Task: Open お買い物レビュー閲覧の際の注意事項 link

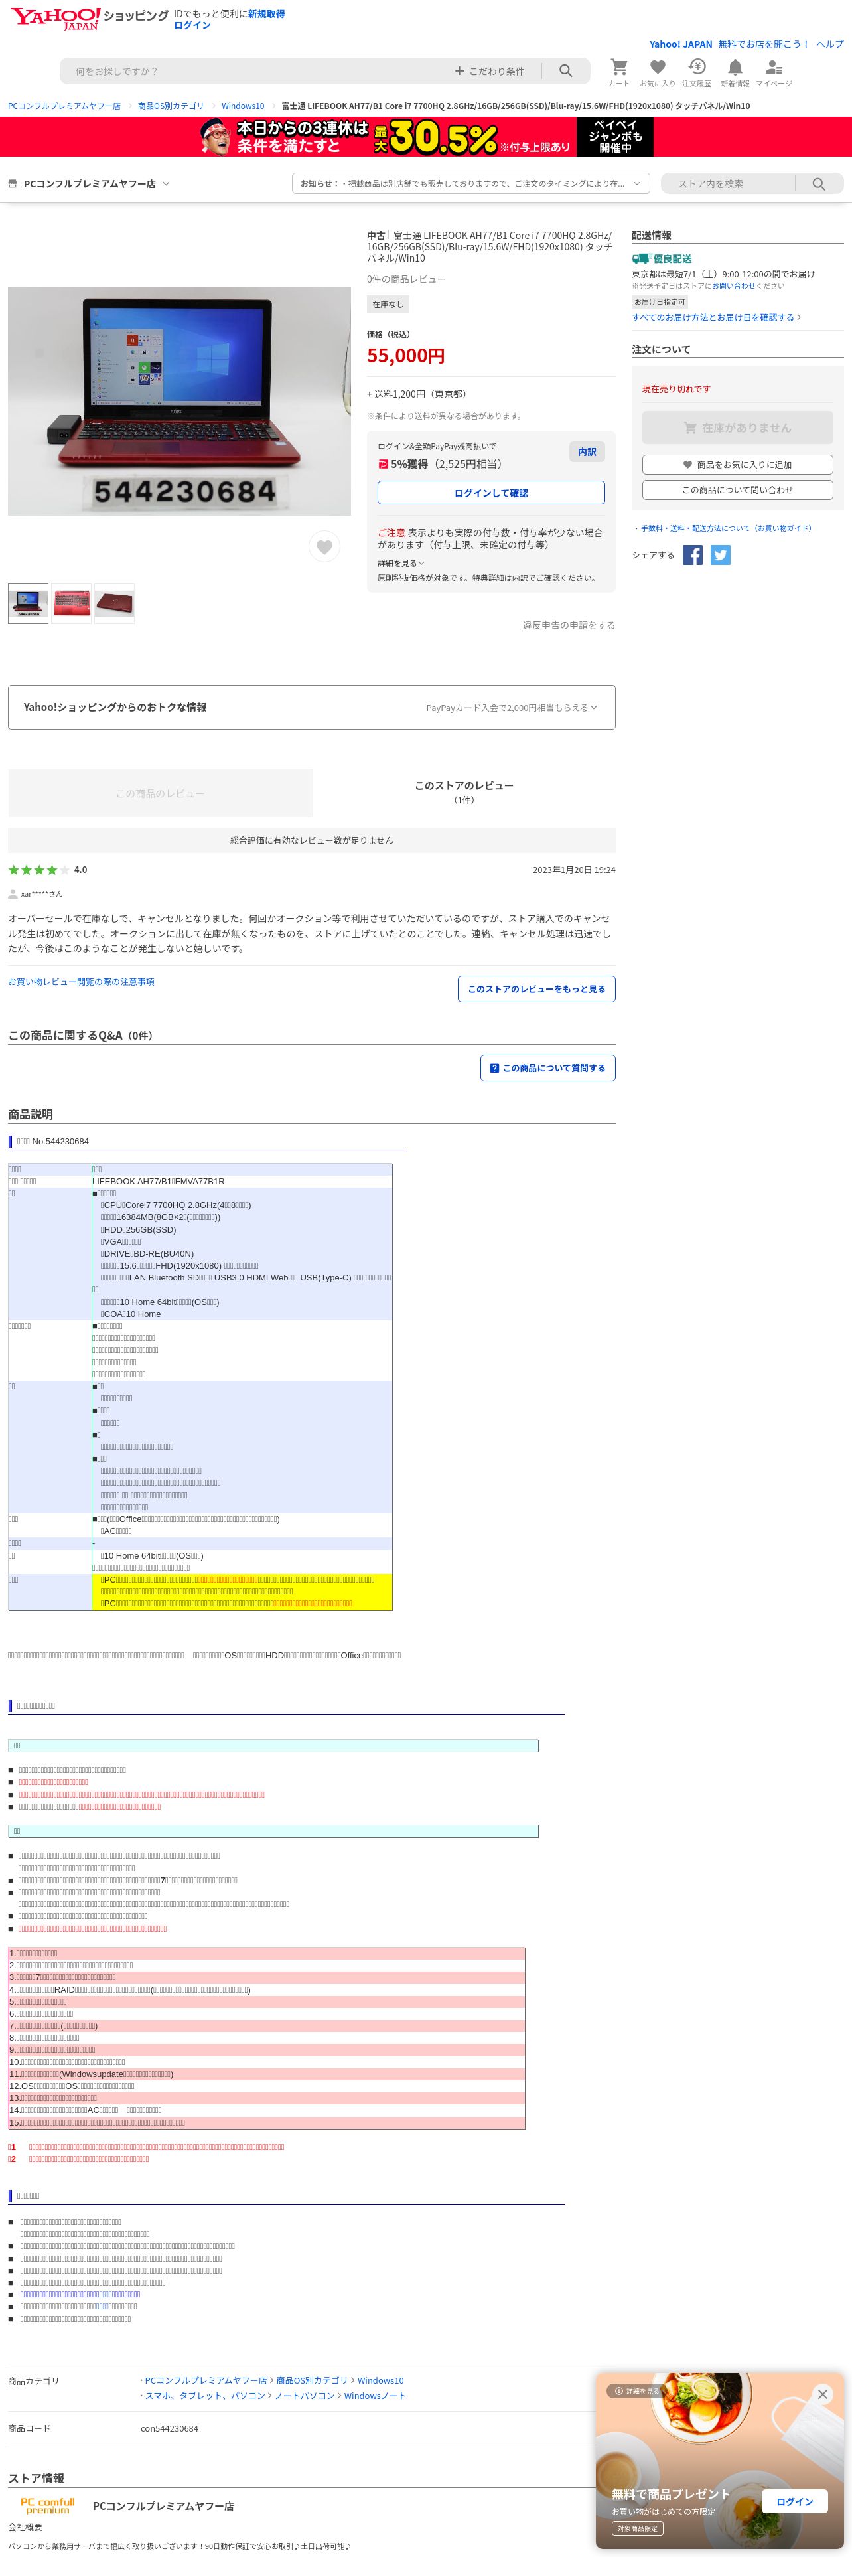Action: (82, 982)
